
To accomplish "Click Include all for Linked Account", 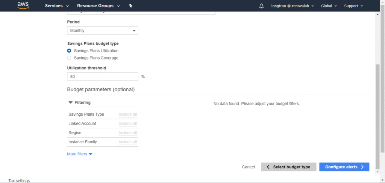I will (128, 123).
